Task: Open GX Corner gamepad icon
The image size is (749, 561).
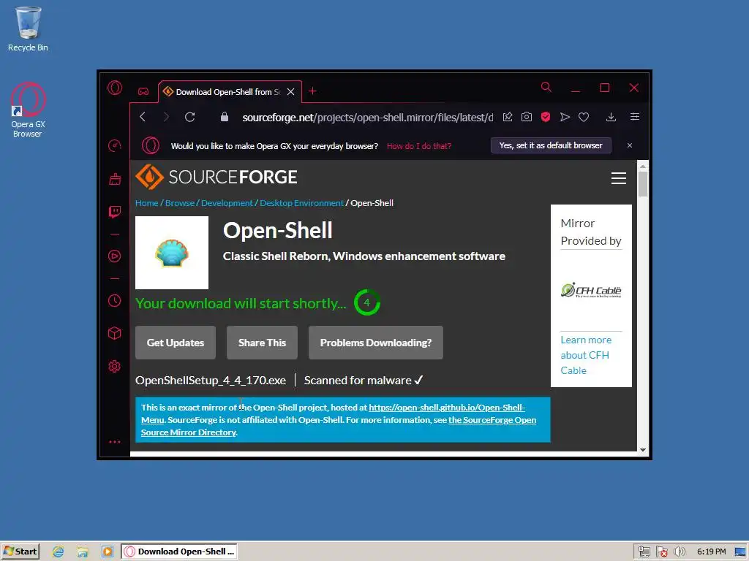Action: tap(143, 91)
